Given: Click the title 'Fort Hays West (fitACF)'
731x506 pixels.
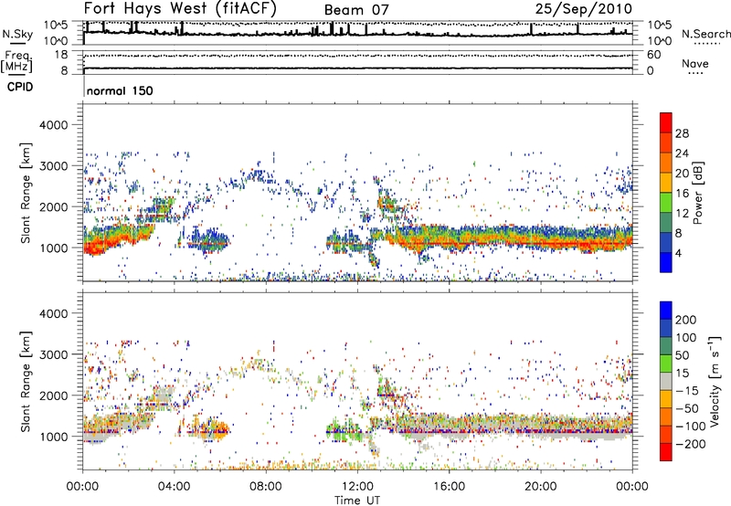Looking at the screenshot, I should [180, 8].
